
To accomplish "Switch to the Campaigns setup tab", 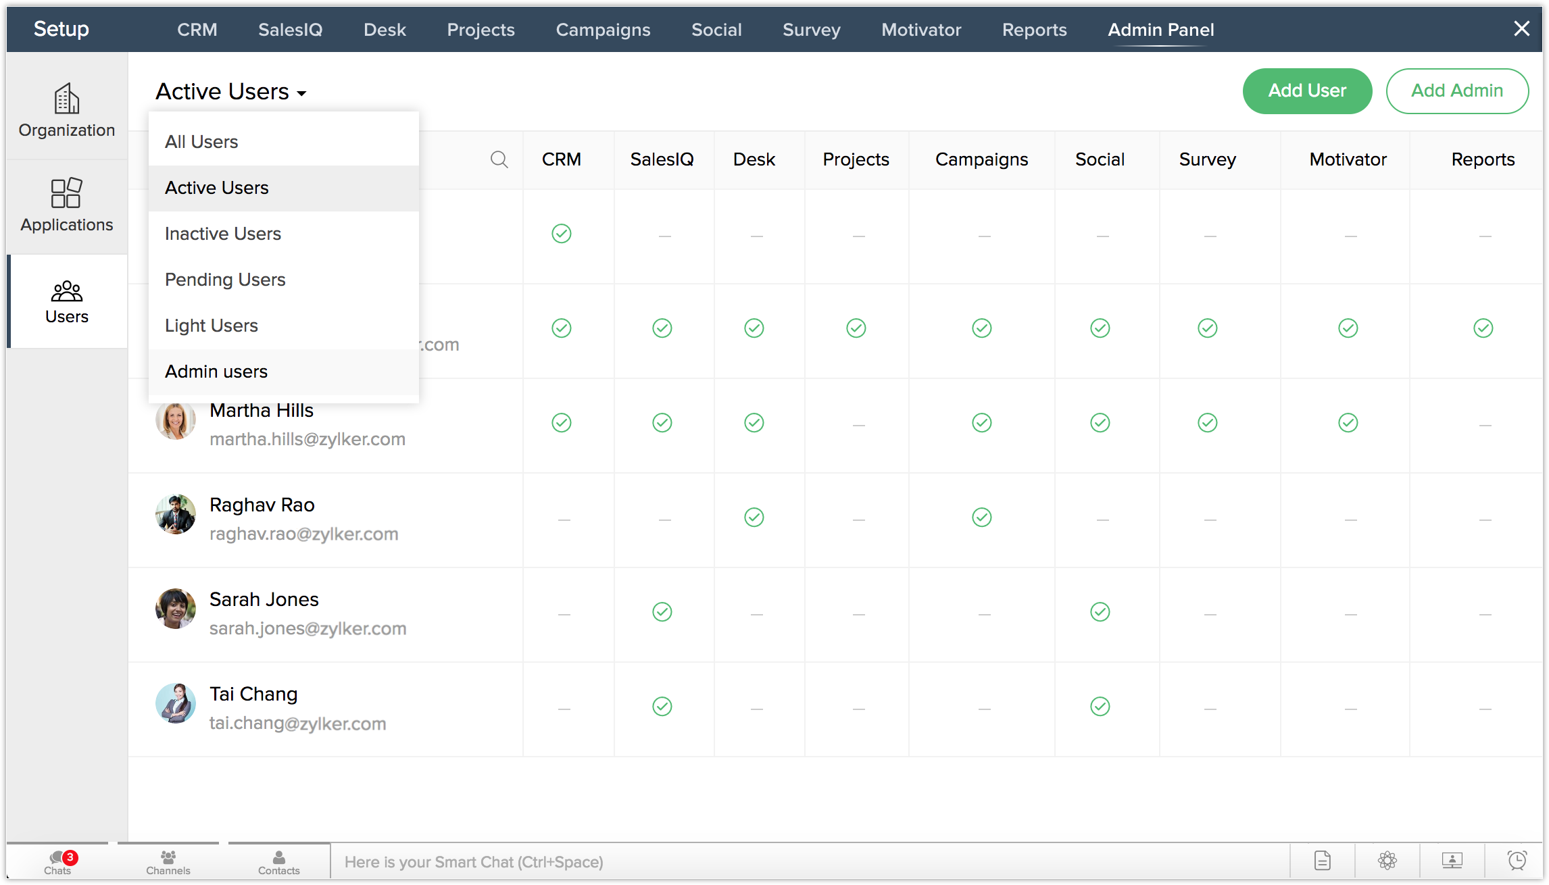I will point(602,30).
